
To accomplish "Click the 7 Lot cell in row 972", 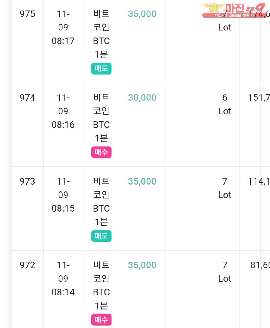I will 225,272.
